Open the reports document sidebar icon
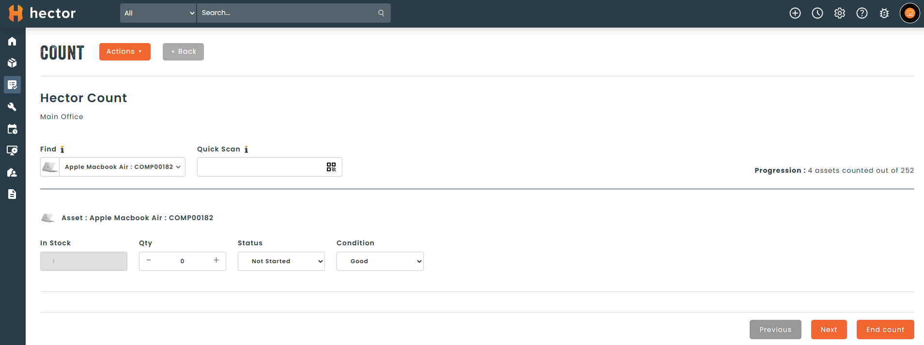This screenshot has width=924, height=345. click(x=12, y=194)
